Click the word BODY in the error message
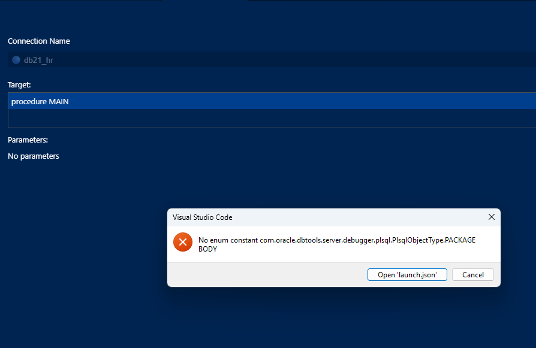The width and height of the screenshot is (536, 348). 207,249
